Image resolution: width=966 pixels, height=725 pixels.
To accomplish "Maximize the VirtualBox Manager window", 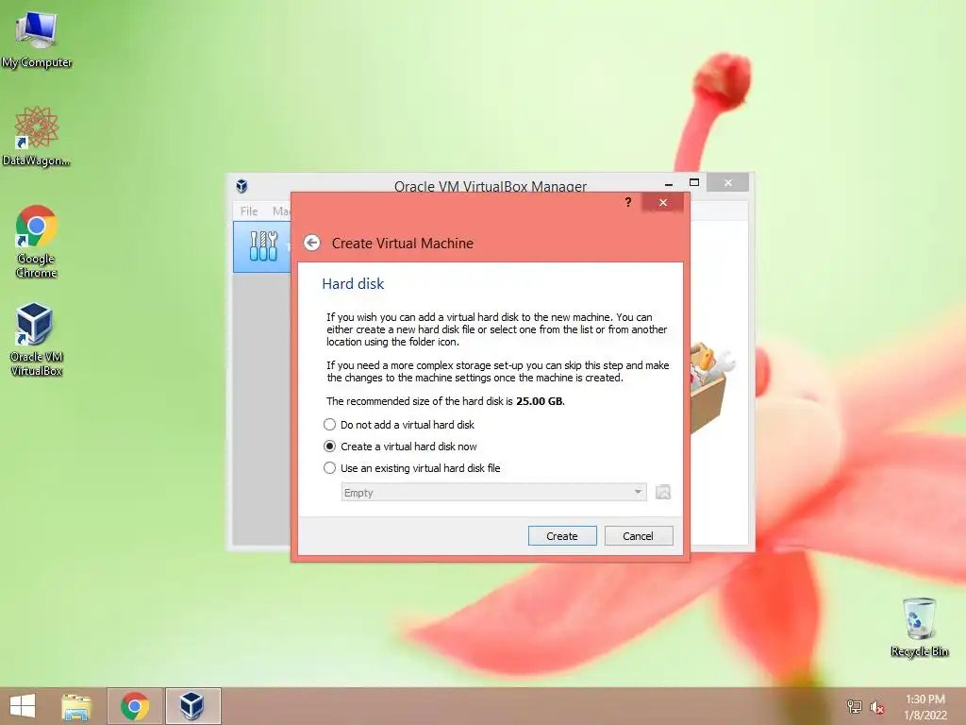I will pos(694,182).
